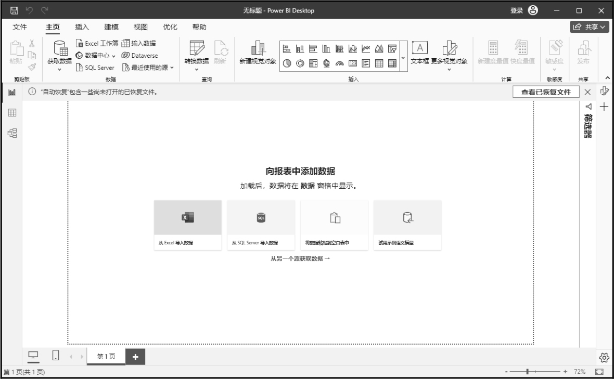This screenshot has height=379, width=614.
Task: Insert a clustered bar chart visual
Action: coord(313,48)
